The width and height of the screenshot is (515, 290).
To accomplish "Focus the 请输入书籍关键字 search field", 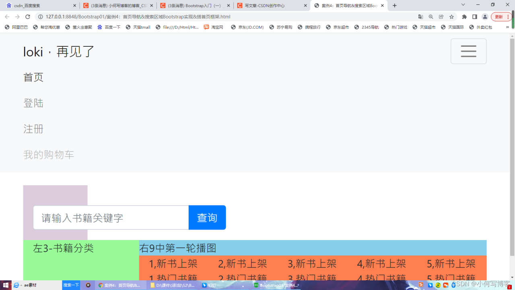I will click(x=111, y=217).
